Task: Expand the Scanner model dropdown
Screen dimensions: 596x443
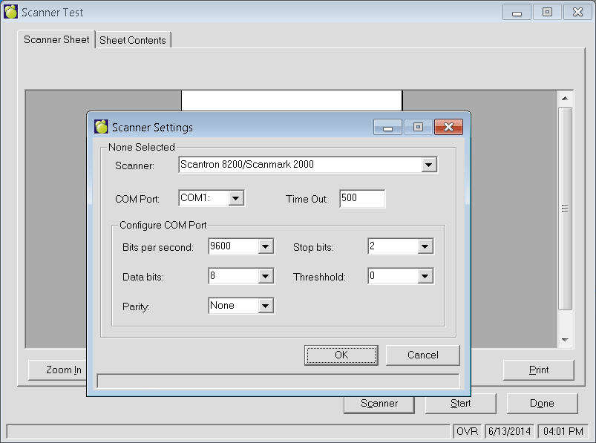Action: pyautogui.click(x=428, y=165)
